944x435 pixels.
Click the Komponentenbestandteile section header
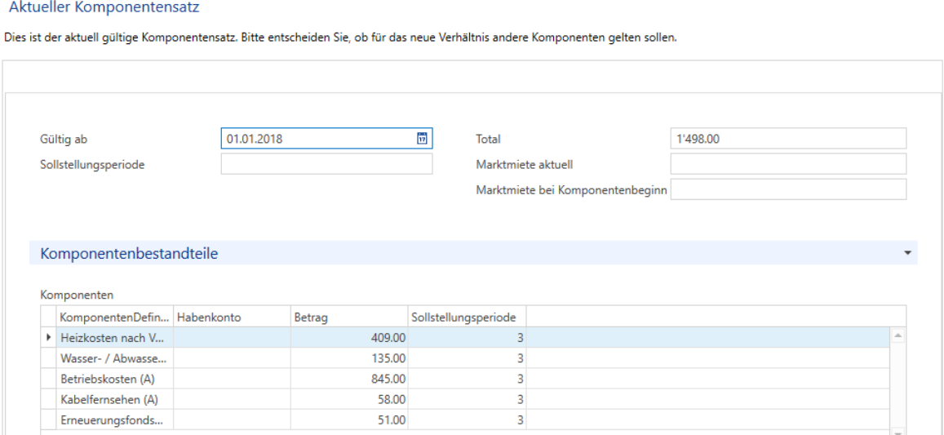point(473,254)
